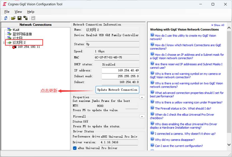
Task: Open 'How do I use this utility' help link
Action: pos(183,37)
